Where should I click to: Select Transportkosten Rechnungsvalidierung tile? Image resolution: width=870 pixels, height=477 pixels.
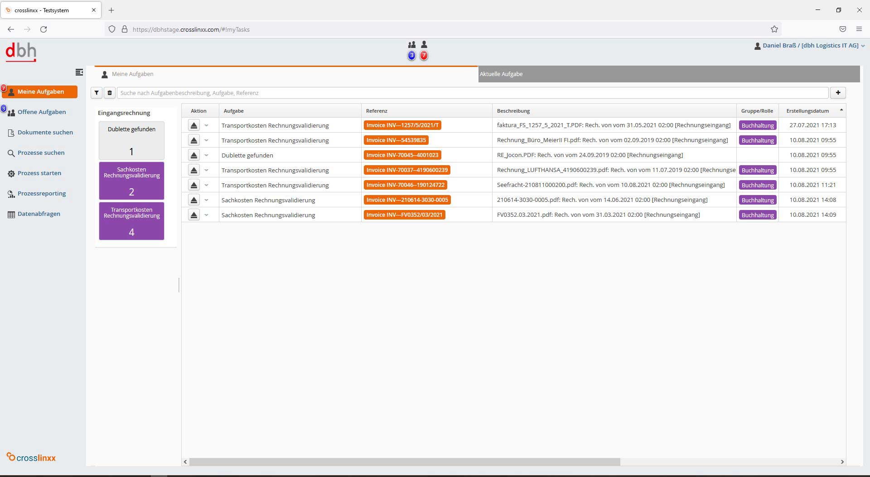131,221
